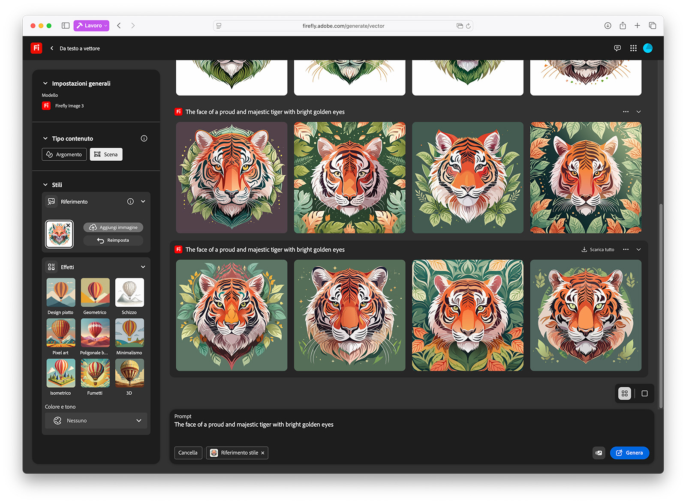This screenshot has width=686, height=503.
Task: Collapse the Effetti section
Action: click(143, 267)
